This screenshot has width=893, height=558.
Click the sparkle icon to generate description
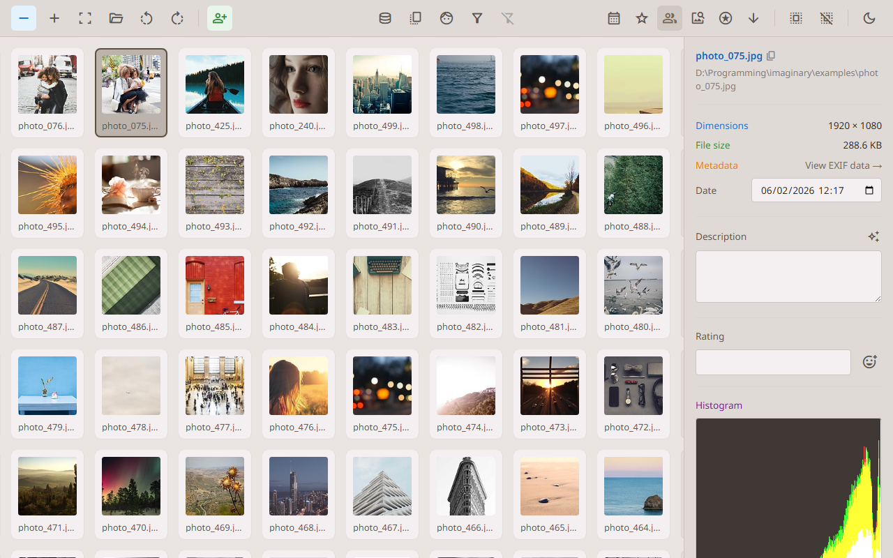point(873,236)
